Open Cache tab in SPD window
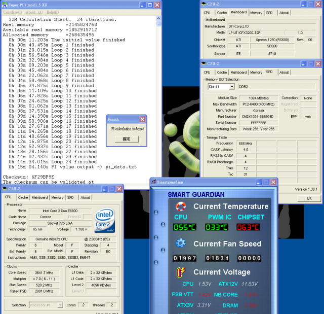This screenshot has height=314, width=324. (x=222, y=73)
